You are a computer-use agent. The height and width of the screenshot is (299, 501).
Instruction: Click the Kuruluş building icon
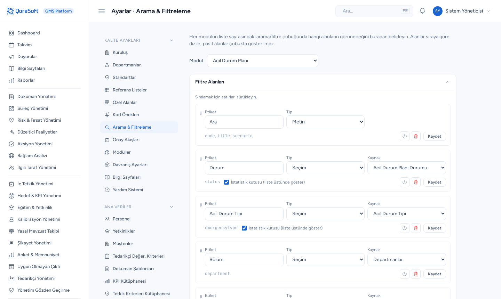pyautogui.click(x=107, y=52)
